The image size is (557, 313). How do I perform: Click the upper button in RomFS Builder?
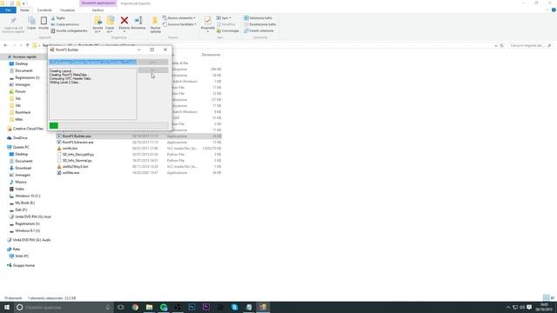pos(153,62)
